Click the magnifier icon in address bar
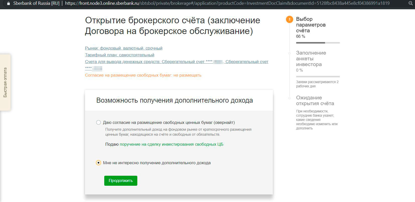Screen dimensions: 415x202 point(410,4)
